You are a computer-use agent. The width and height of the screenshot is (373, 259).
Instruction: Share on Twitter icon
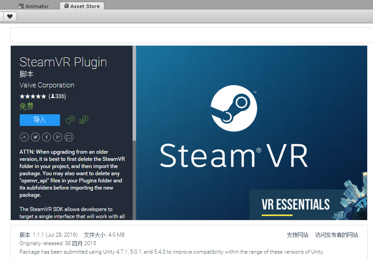(35, 137)
